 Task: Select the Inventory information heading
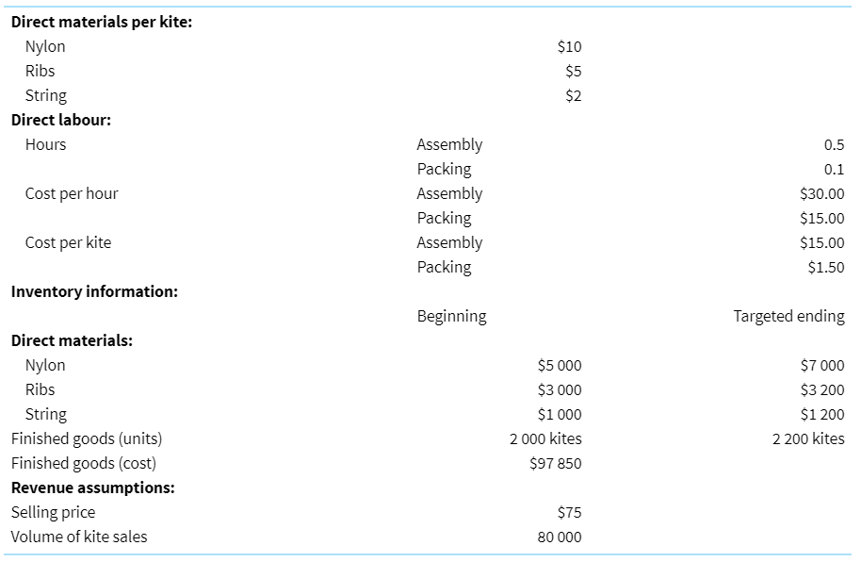[x=94, y=291]
